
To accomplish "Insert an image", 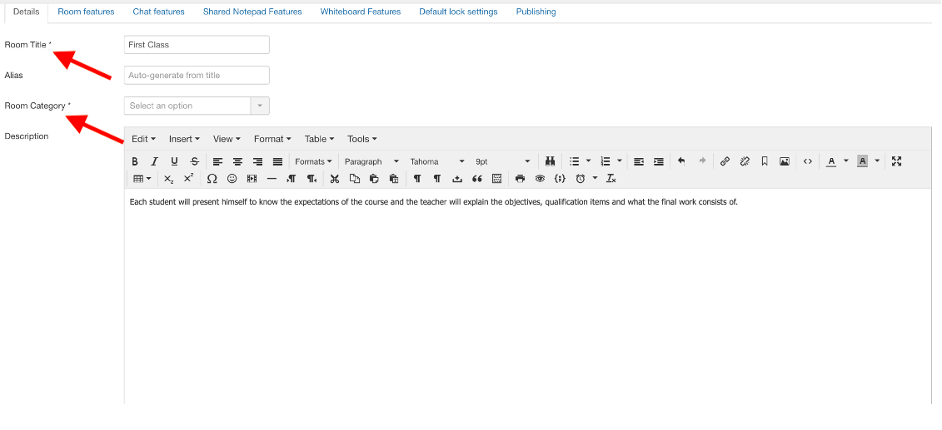I will pos(785,161).
